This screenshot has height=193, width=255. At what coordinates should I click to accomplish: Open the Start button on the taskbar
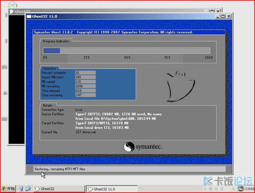(x=8, y=188)
